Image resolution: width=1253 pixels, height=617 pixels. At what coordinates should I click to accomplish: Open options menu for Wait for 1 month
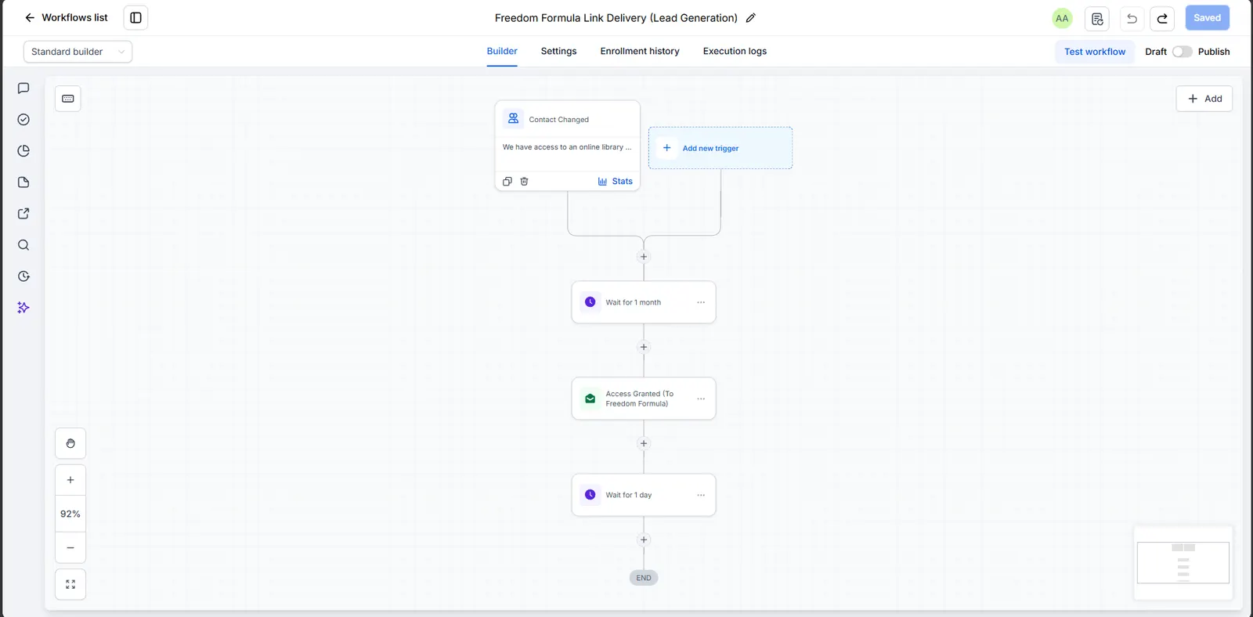[701, 302]
